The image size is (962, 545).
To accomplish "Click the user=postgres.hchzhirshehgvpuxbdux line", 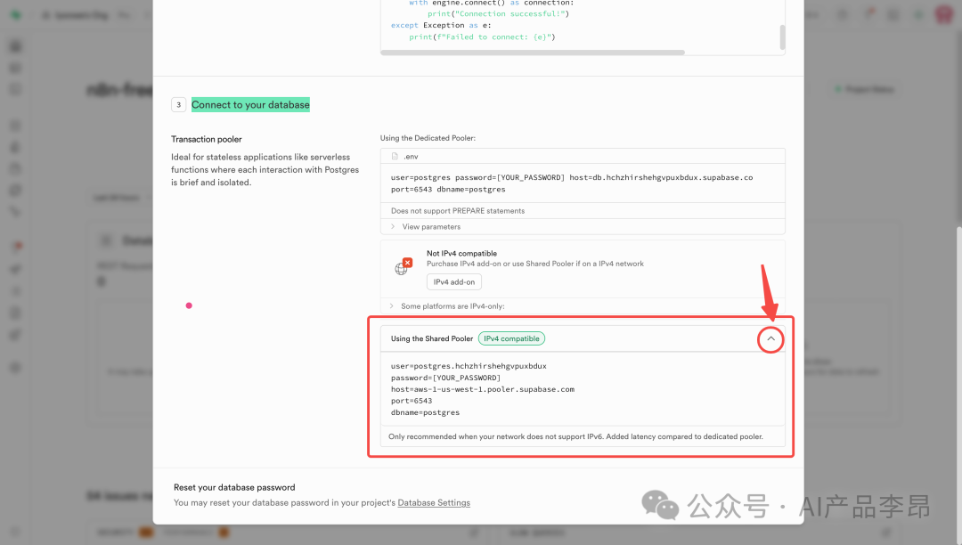I will point(469,366).
